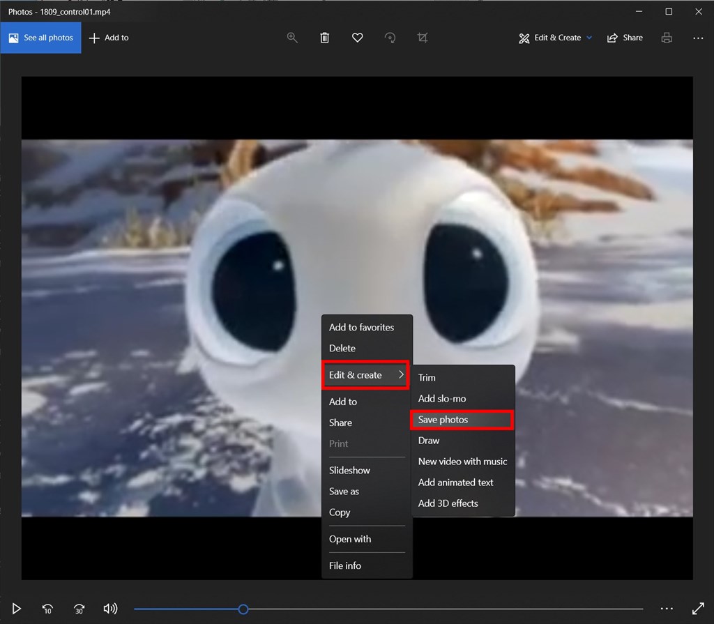714x624 pixels.
Task: Click the See all photos button
Action: (x=40, y=38)
